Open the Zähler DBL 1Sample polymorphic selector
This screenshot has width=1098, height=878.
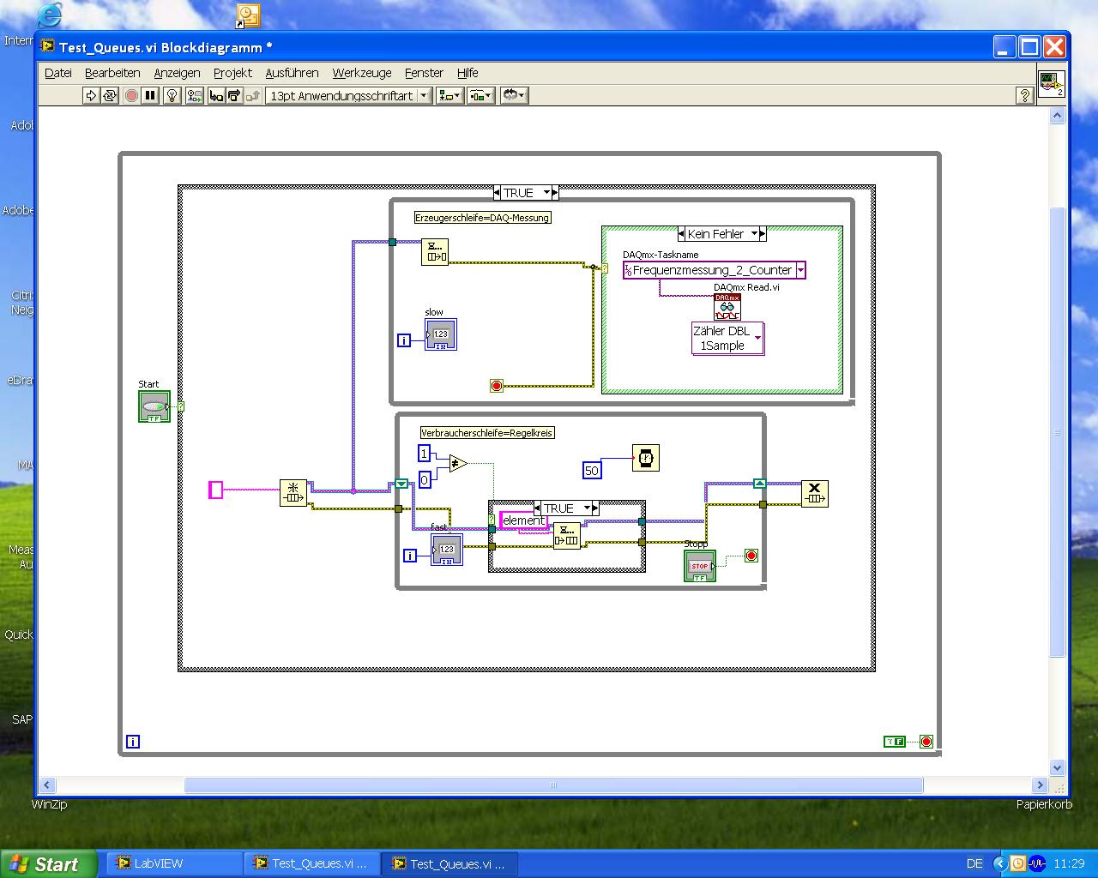(x=757, y=339)
